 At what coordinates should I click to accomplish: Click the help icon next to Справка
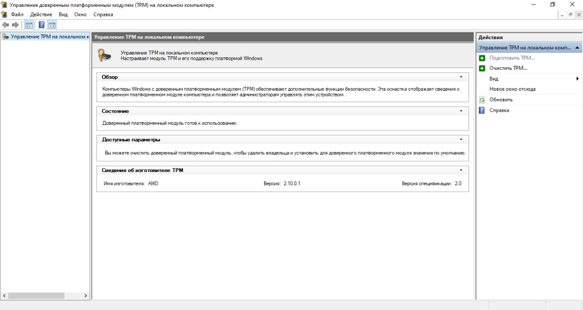[x=482, y=110]
